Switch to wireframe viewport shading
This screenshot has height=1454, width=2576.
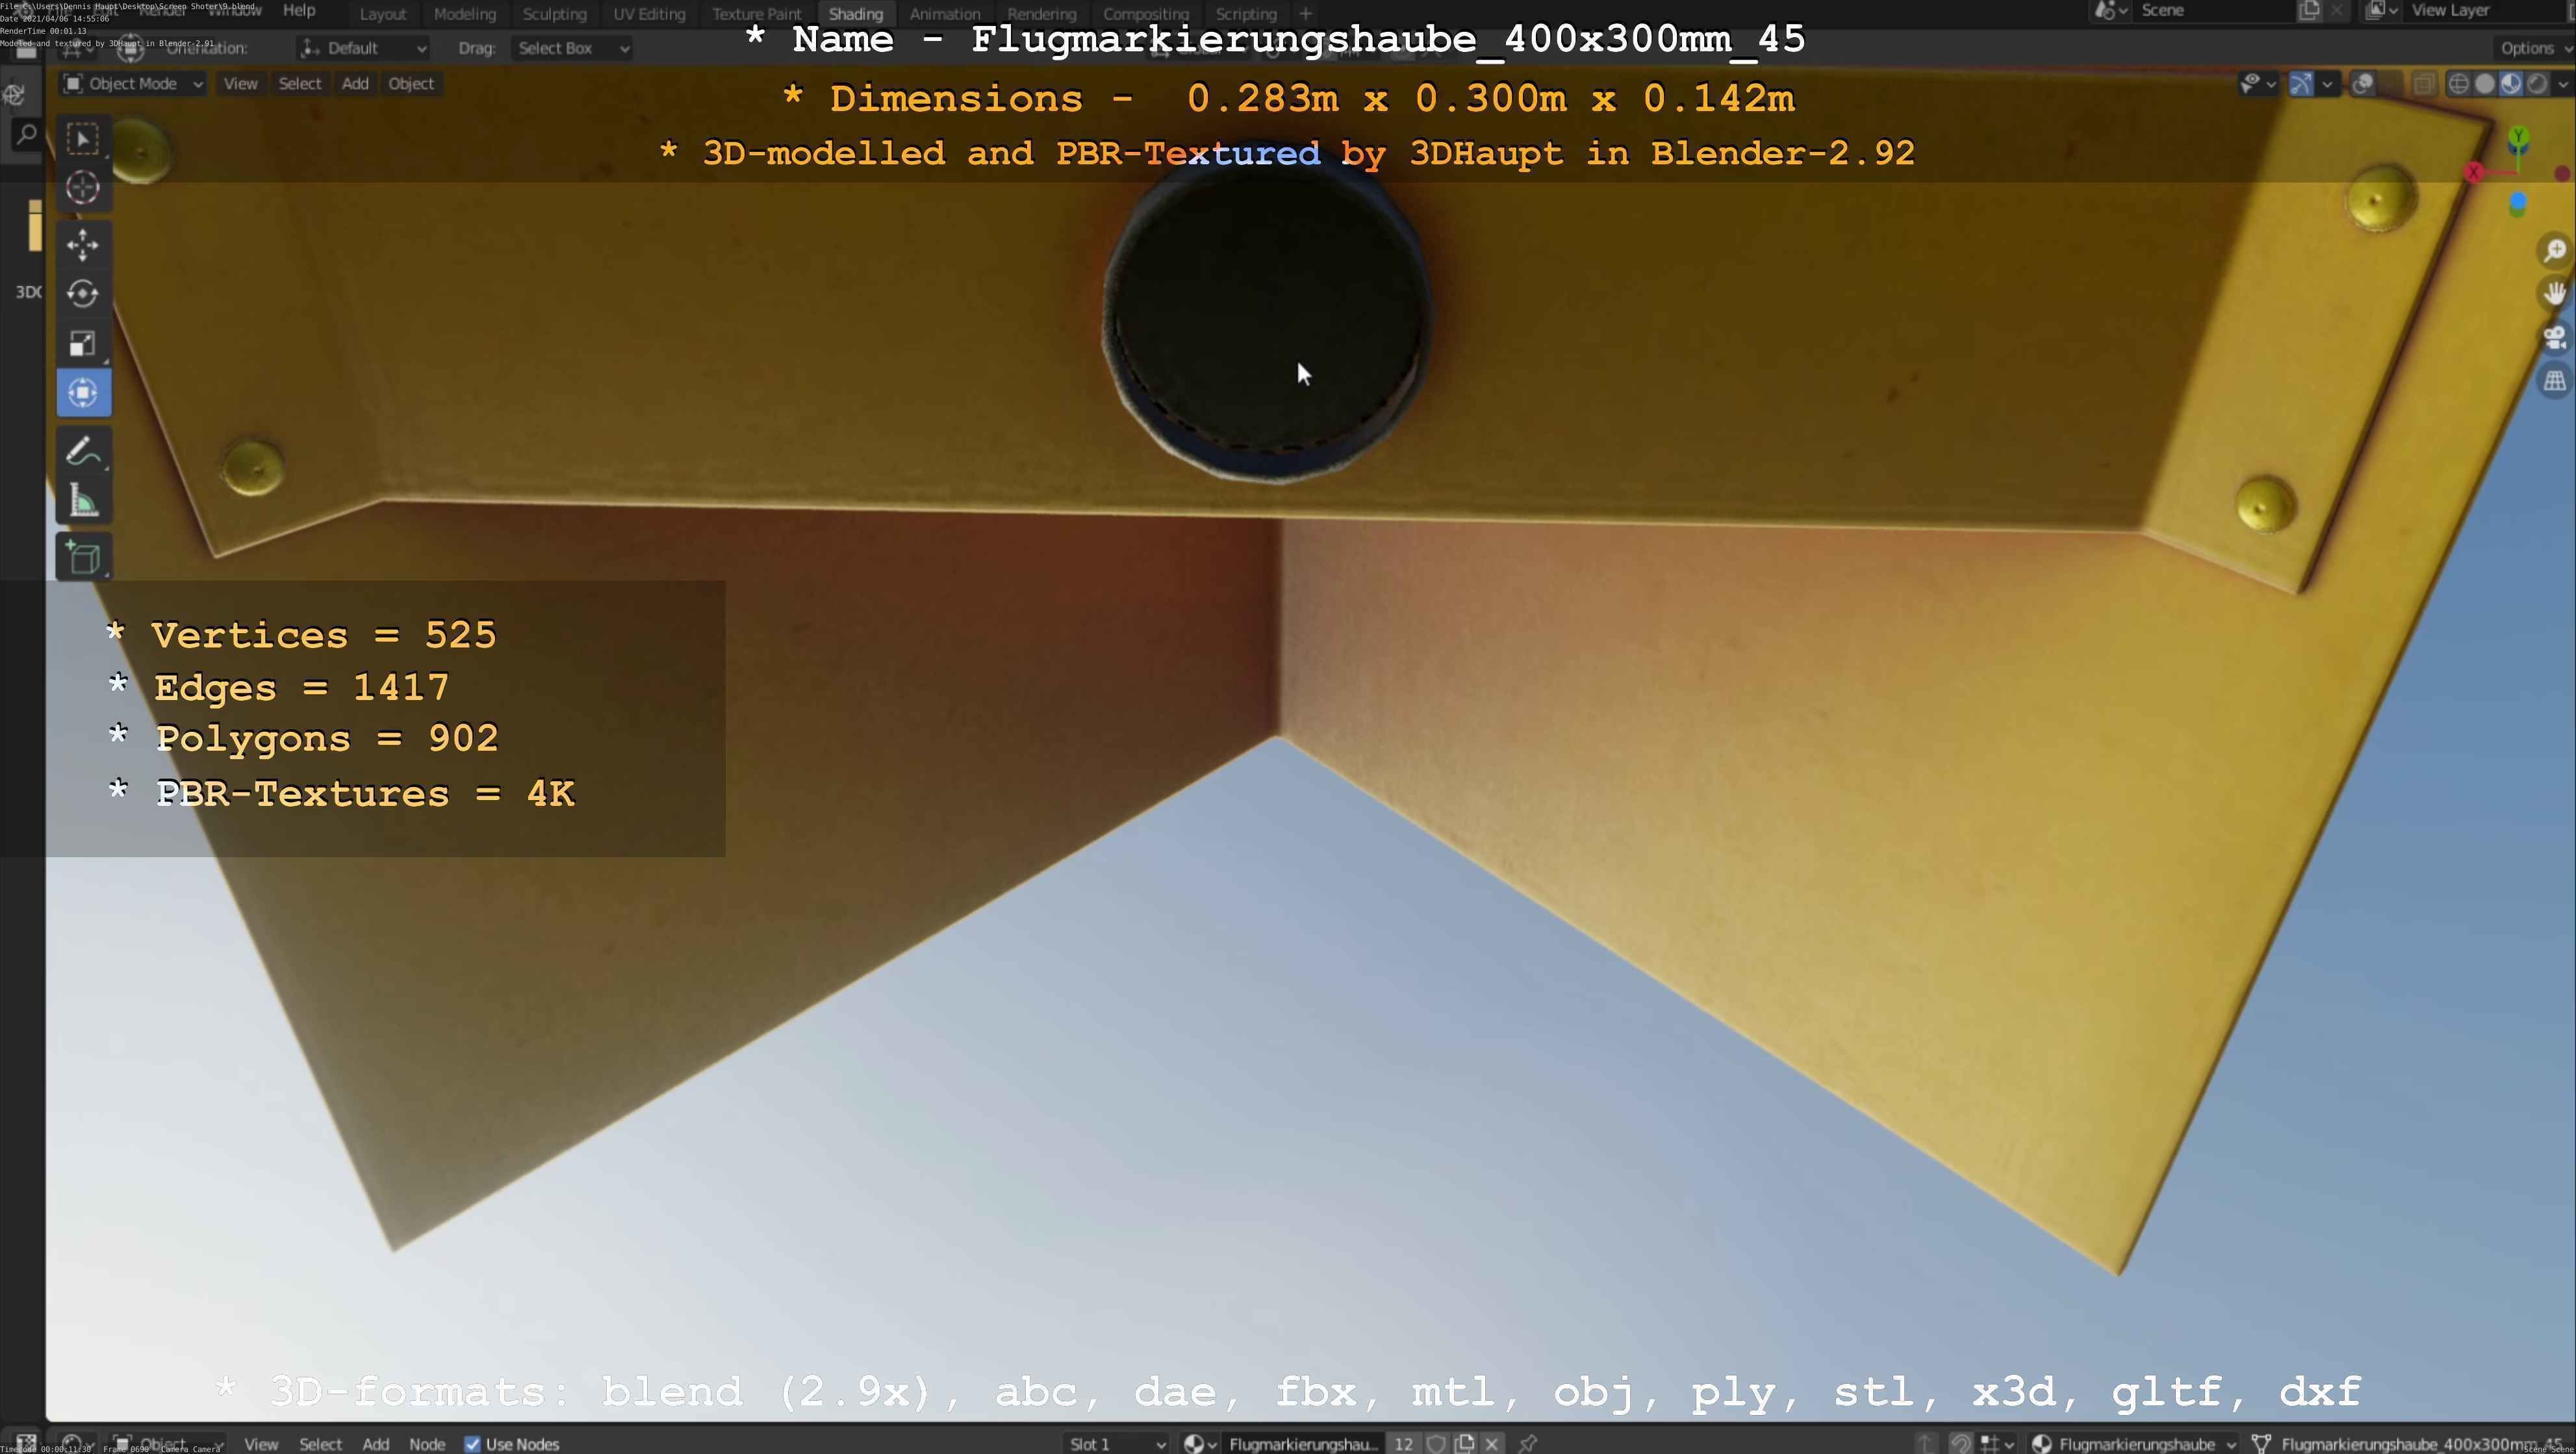[x=2458, y=84]
